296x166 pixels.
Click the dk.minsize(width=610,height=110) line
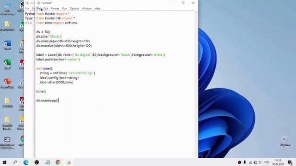63,41
